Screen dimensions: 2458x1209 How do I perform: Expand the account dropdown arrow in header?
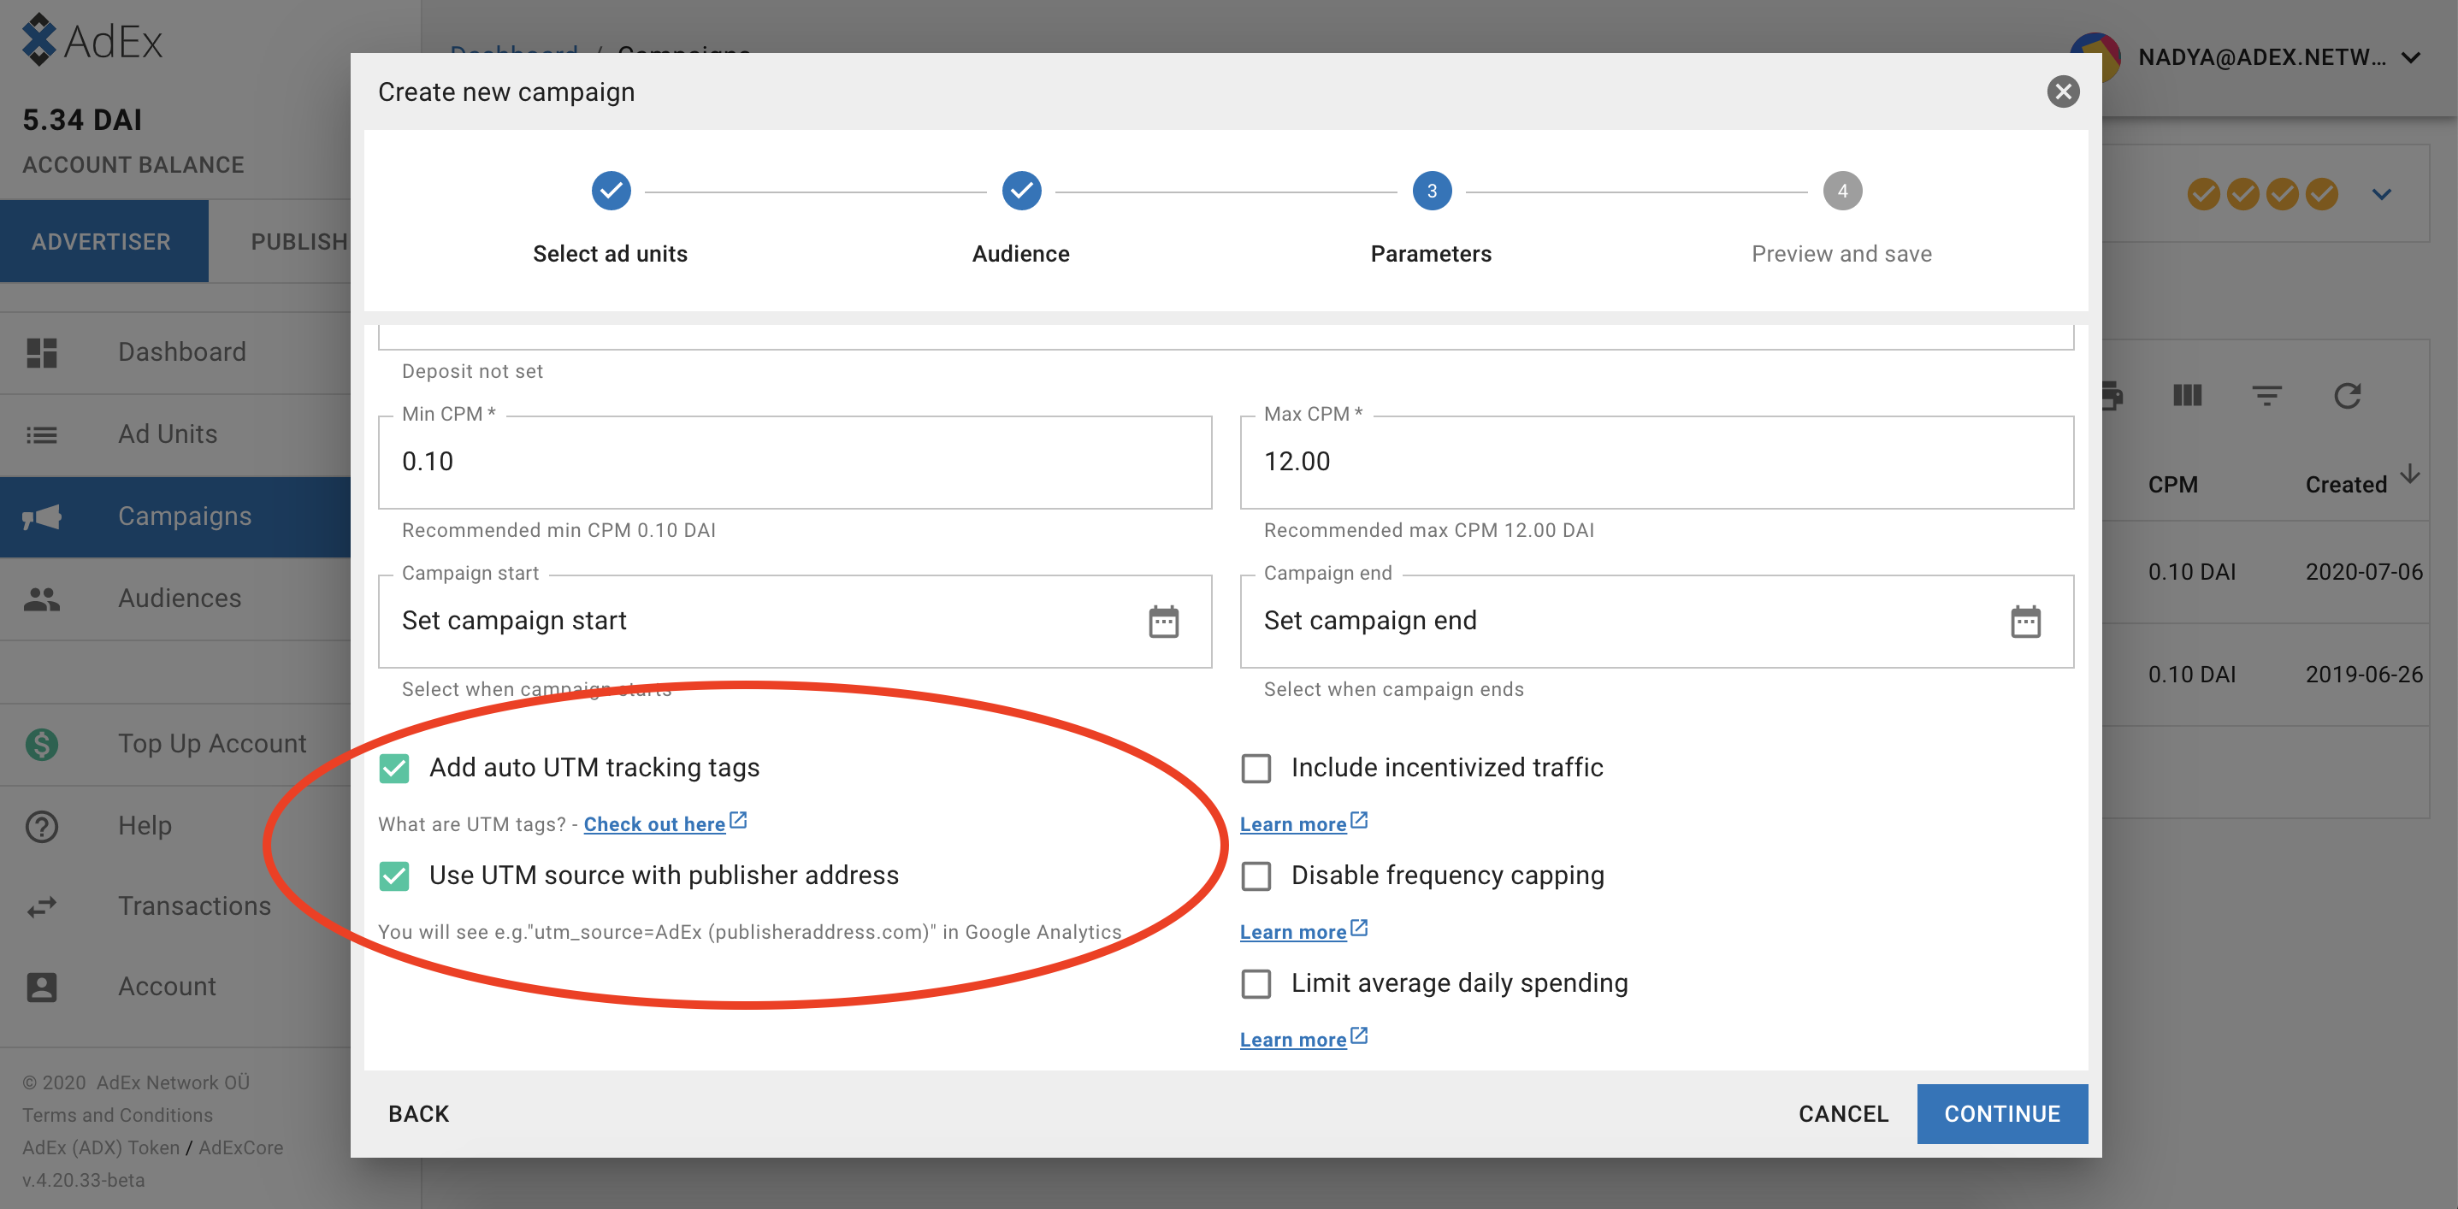click(2412, 58)
